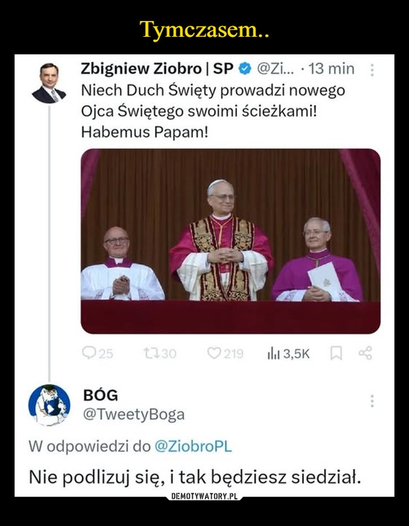The image size is (409, 526).
Task: Click the reply comment icon showing 25
Action: [89, 353]
